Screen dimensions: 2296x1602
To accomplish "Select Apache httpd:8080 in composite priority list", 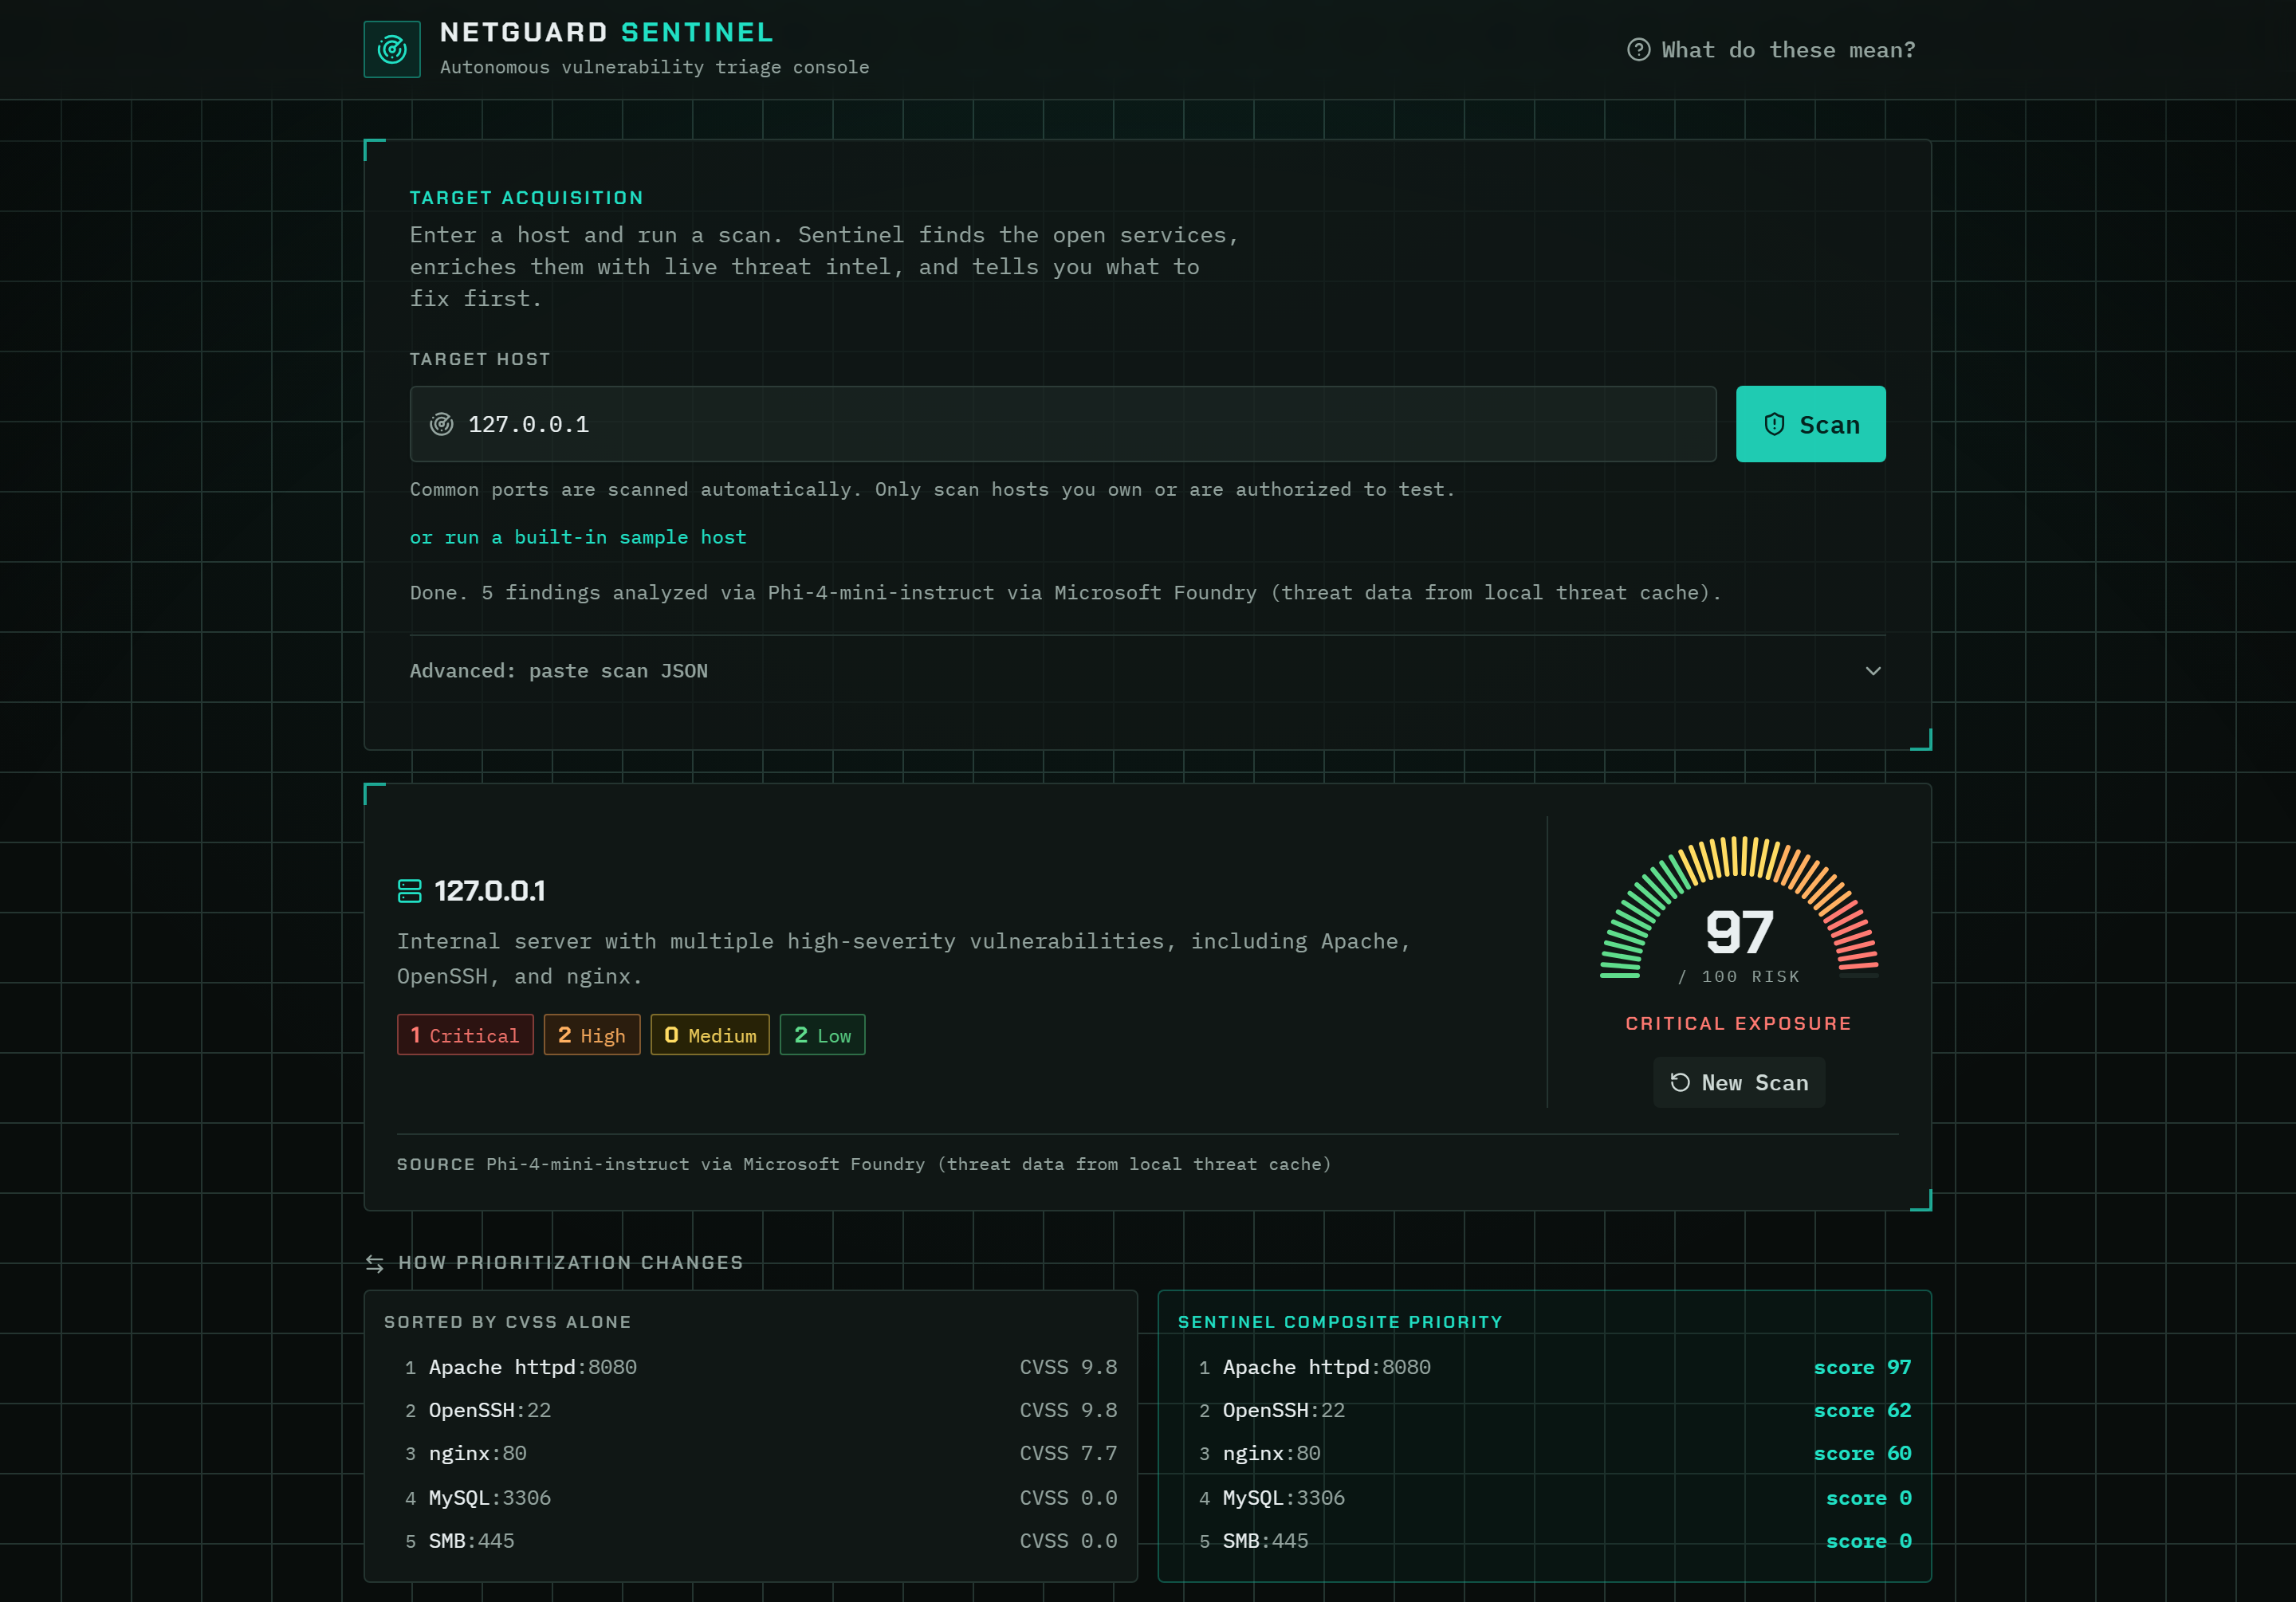I will click(1545, 1367).
